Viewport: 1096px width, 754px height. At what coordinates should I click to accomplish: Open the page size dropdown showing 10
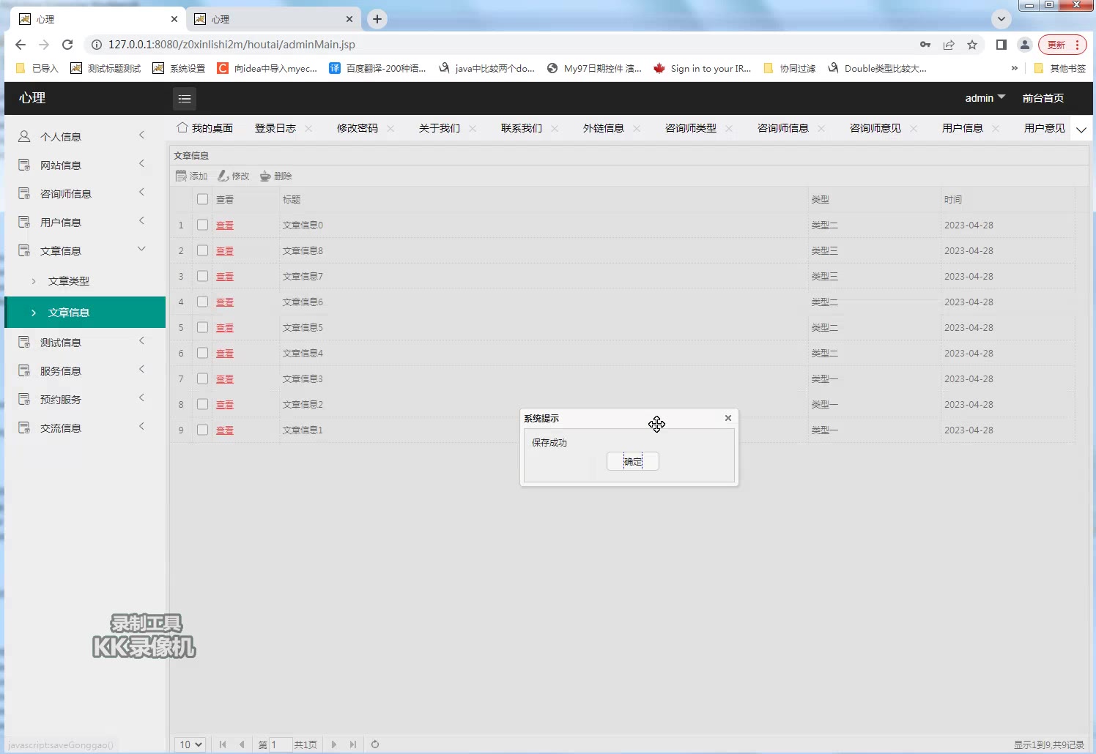click(x=190, y=744)
